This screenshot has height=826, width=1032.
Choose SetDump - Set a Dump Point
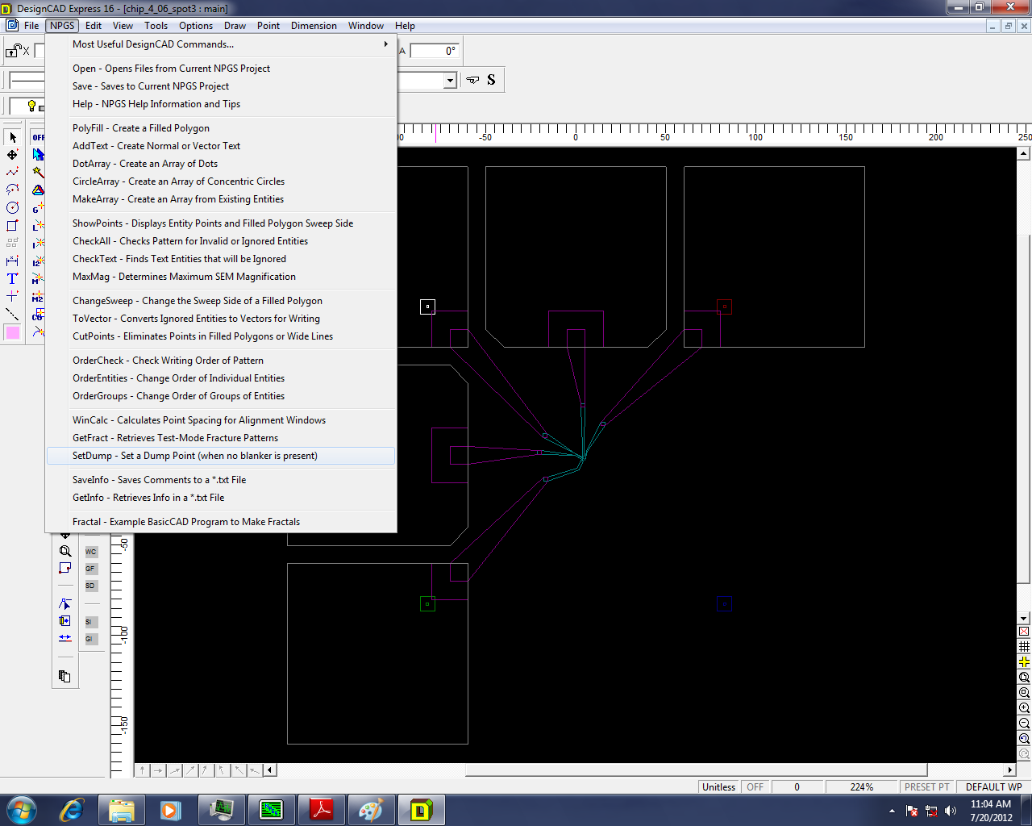[x=221, y=456]
